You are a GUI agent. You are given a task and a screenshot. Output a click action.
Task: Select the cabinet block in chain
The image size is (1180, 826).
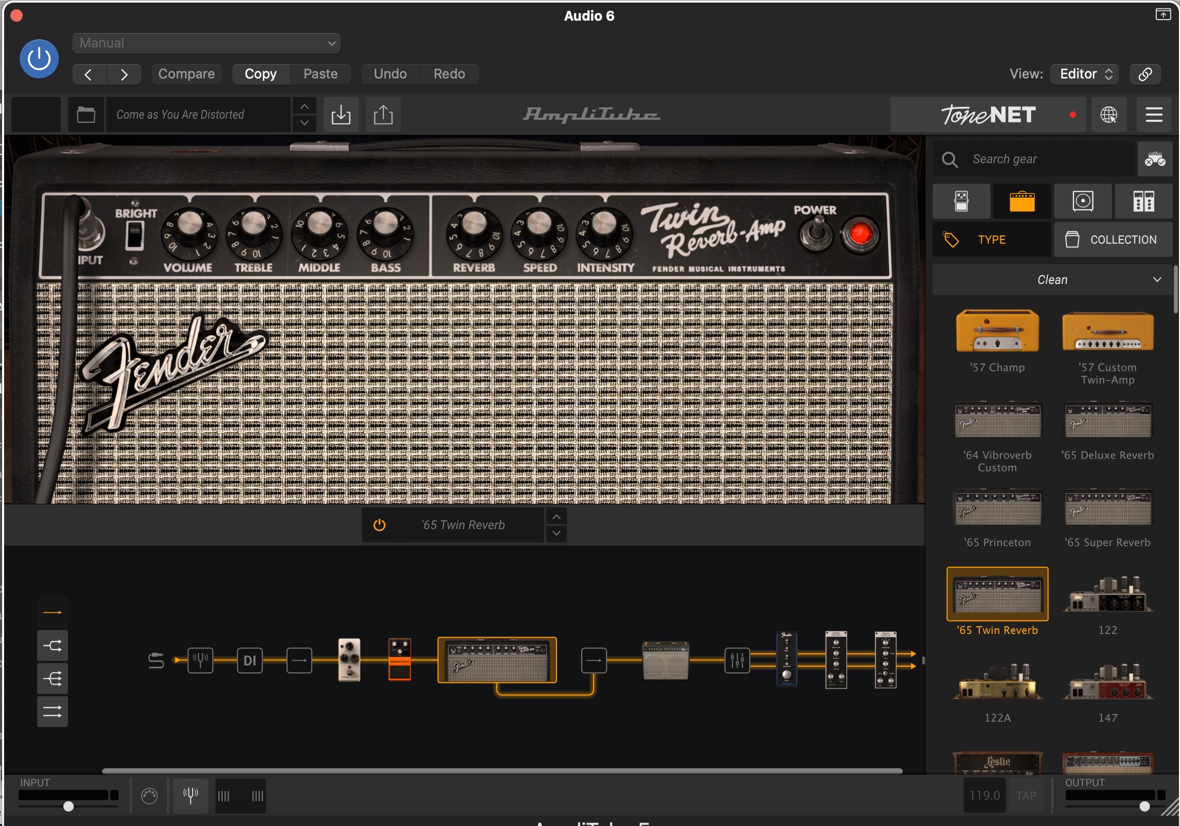665,660
